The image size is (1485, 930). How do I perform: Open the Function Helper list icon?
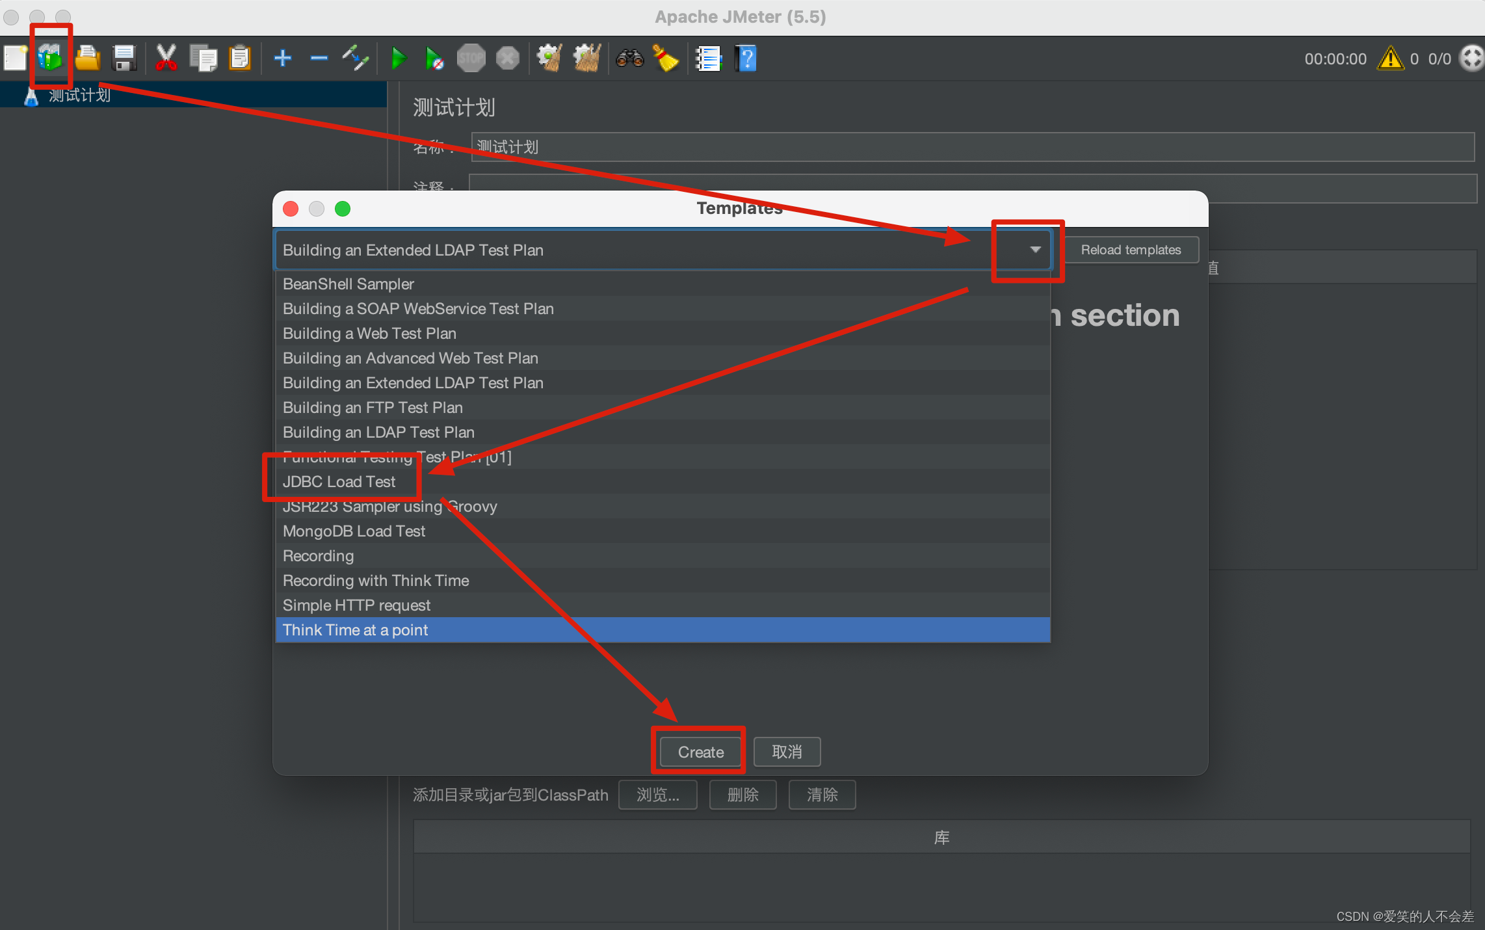708,59
